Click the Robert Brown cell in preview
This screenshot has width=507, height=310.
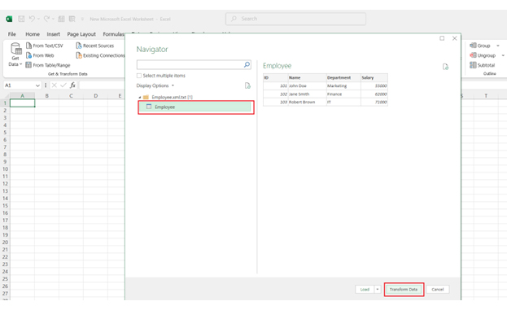[x=307, y=103]
